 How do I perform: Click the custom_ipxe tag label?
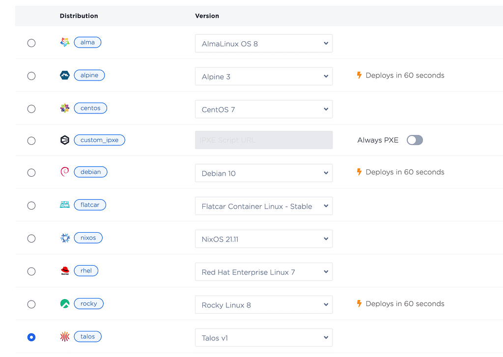[99, 140]
